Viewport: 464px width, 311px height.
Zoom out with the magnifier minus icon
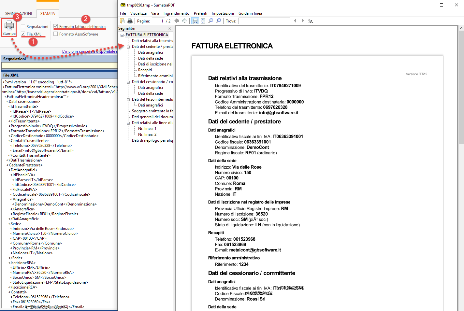(x=211, y=21)
